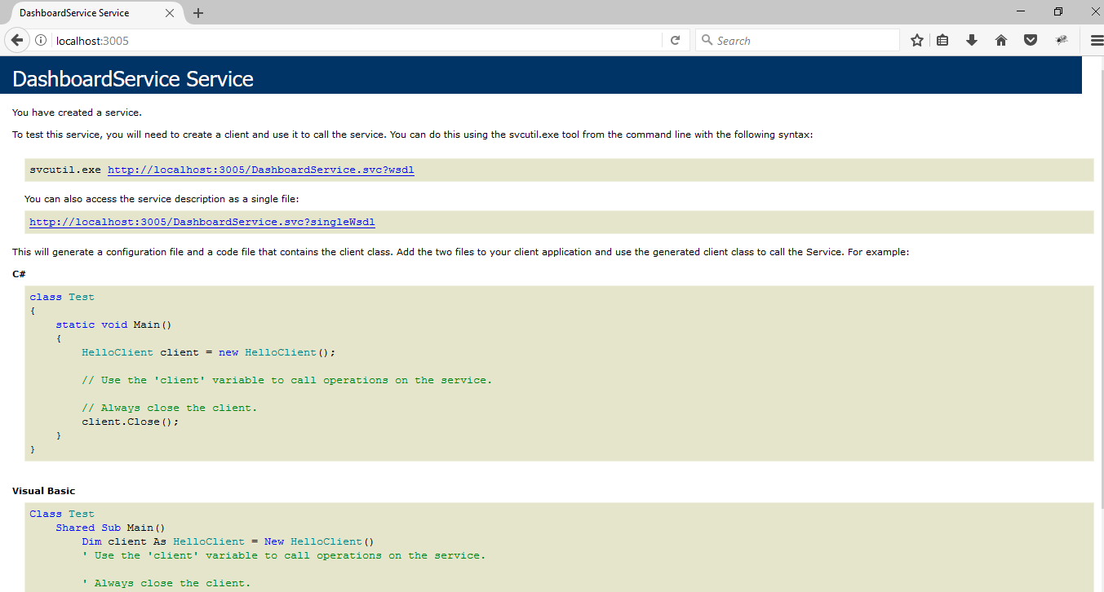
Task: Open the bookmarks list icon
Action: tap(942, 39)
